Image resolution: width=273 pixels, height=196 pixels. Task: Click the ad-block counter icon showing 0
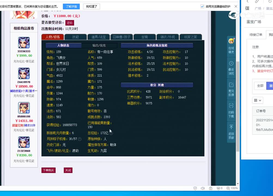pos(219,188)
